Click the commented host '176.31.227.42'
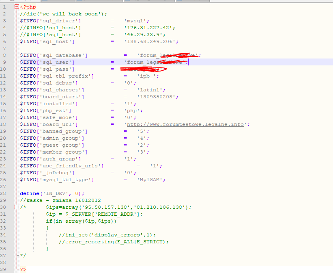 [150, 28]
